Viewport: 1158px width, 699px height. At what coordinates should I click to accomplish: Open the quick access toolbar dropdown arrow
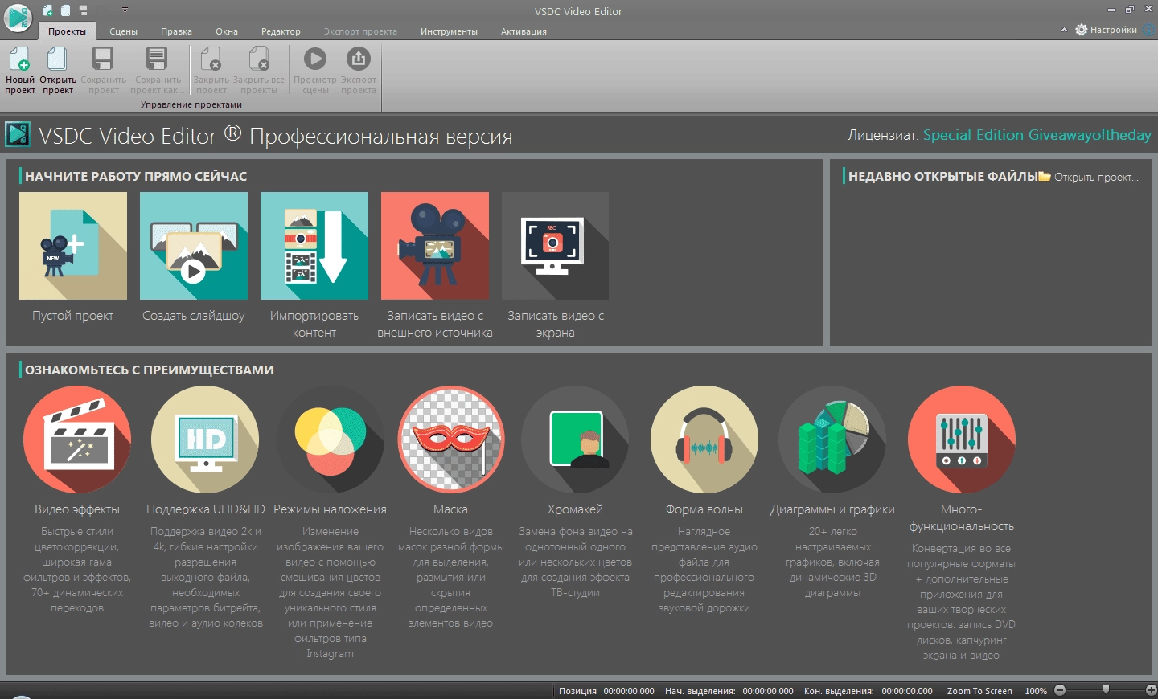125,10
